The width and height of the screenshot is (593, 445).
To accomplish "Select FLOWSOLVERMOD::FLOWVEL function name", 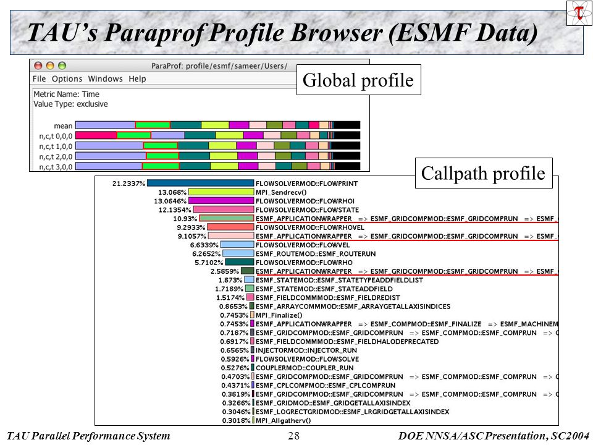I will point(303,245).
